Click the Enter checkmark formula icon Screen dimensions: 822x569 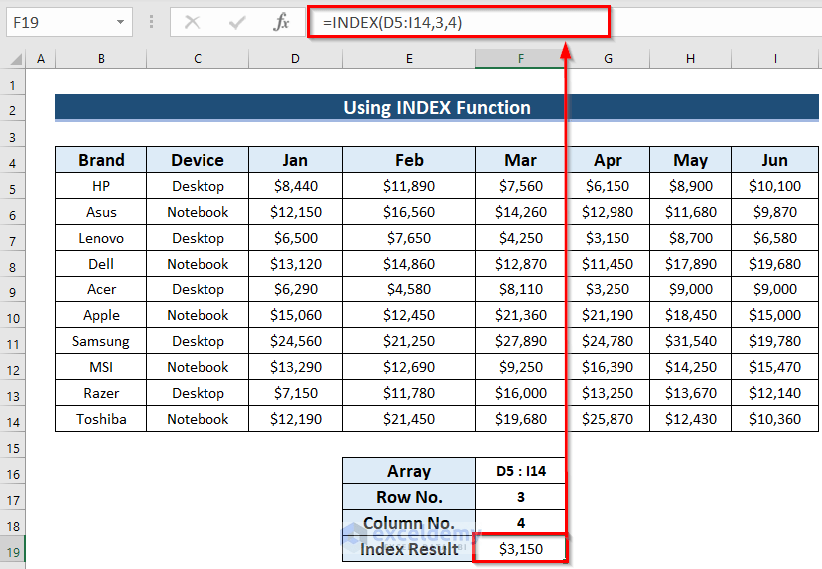click(237, 22)
